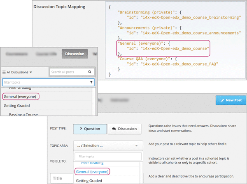Click the question mark icon on Question button
This screenshot has width=247, height=184.
pos(81,129)
